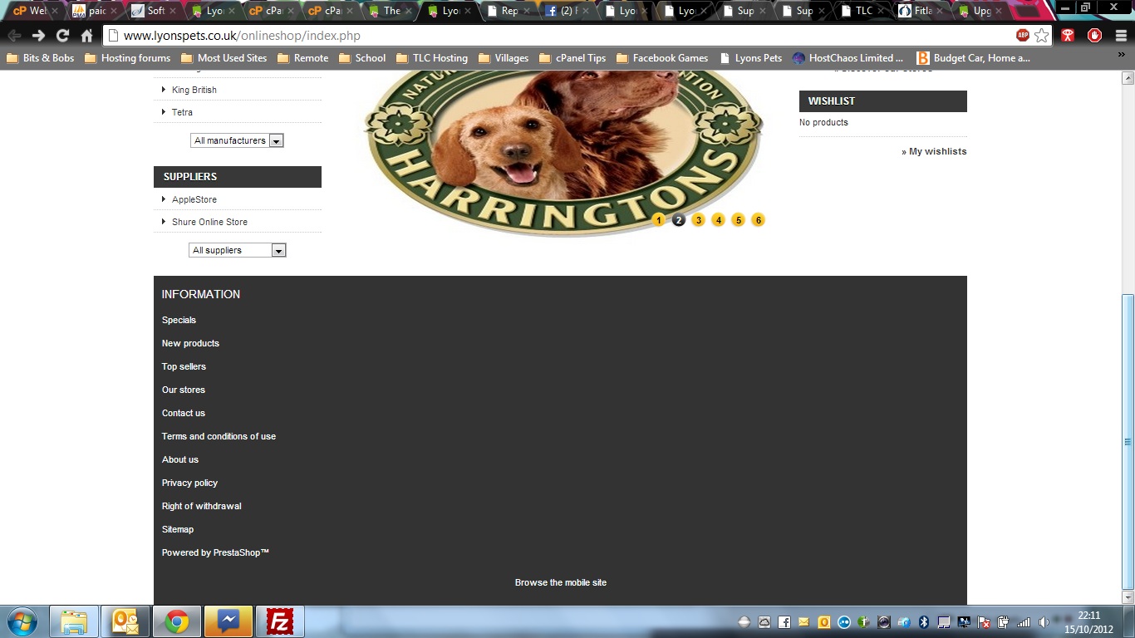Image resolution: width=1135 pixels, height=638 pixels.
Task: Open the HostChaos Limited bookmark
Action: pos(848,58)
